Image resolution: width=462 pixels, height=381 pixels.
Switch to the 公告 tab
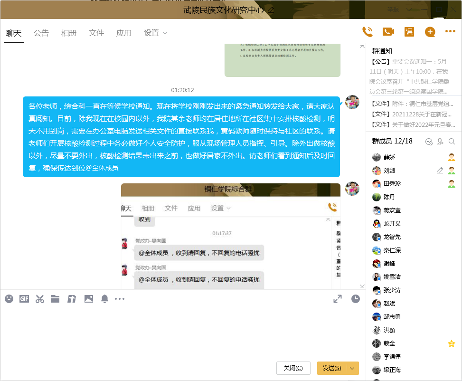point(41,33)
